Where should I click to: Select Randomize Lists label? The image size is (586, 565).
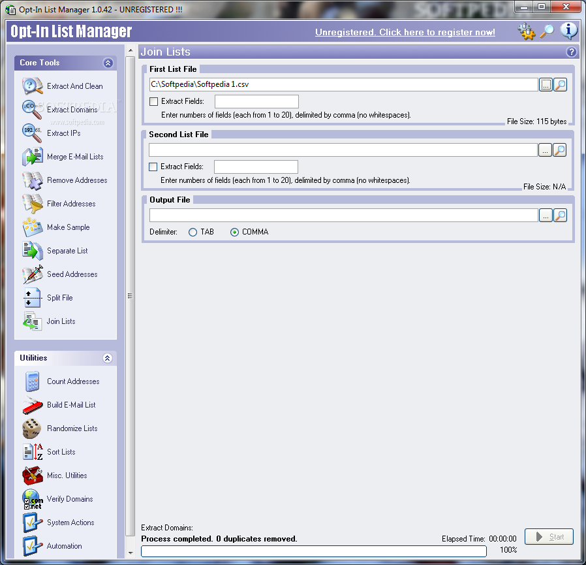[72, 428]
